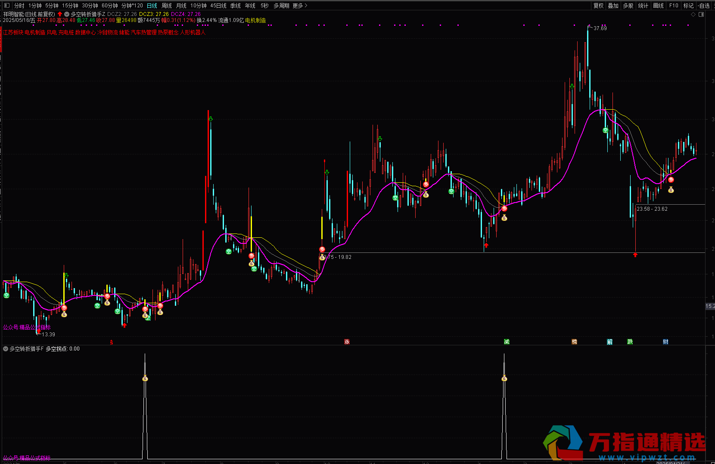Screen dimensions: 715x464
Task: Click the 19.82 gap price label
Action: coord(345,257)
